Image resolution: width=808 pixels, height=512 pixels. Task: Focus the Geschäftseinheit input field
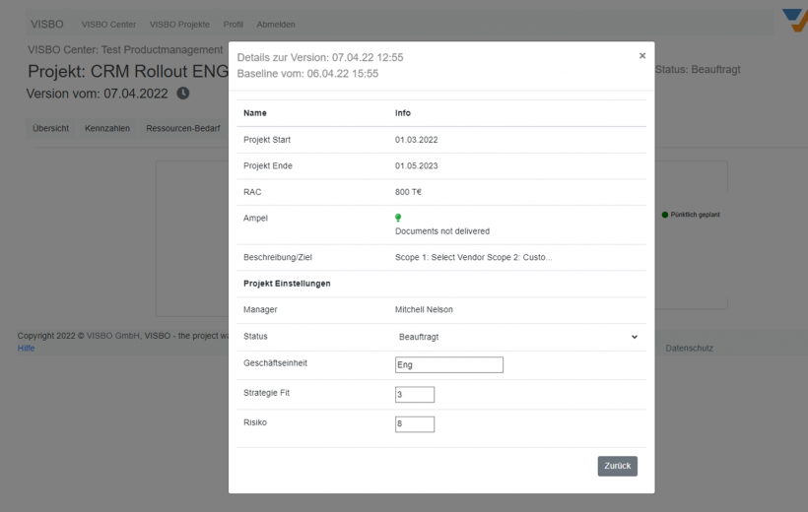click(448, 365)
